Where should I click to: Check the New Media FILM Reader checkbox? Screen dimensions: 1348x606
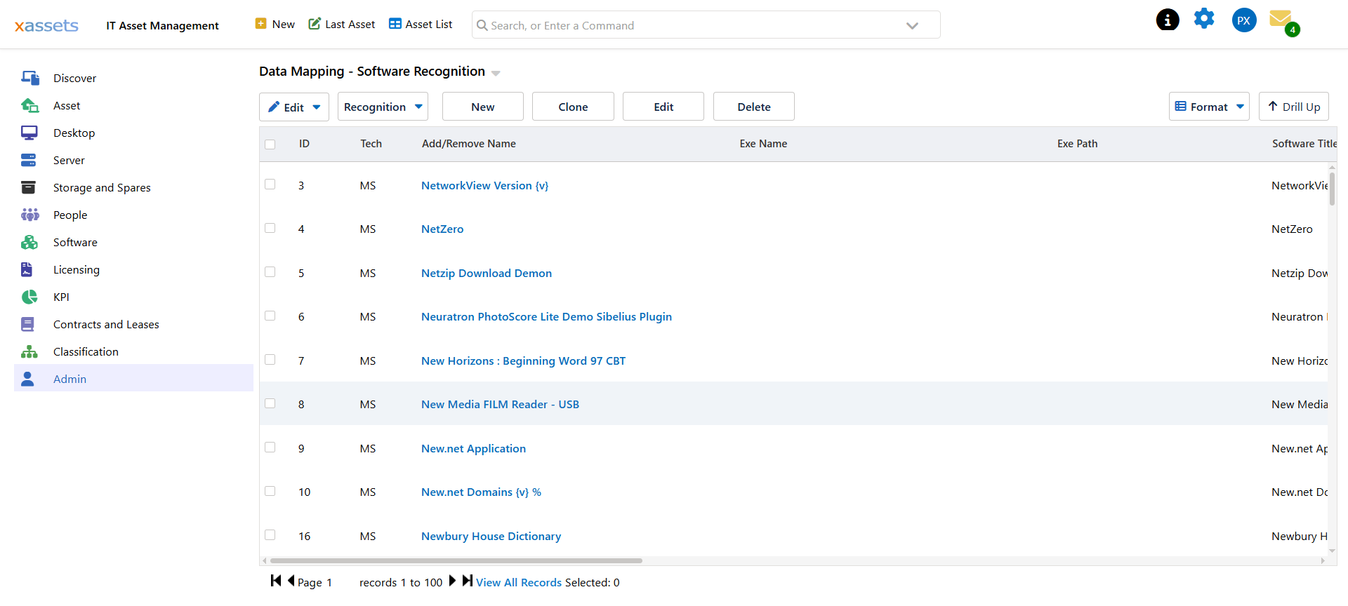pyautogui.click(x=270, y=403)
